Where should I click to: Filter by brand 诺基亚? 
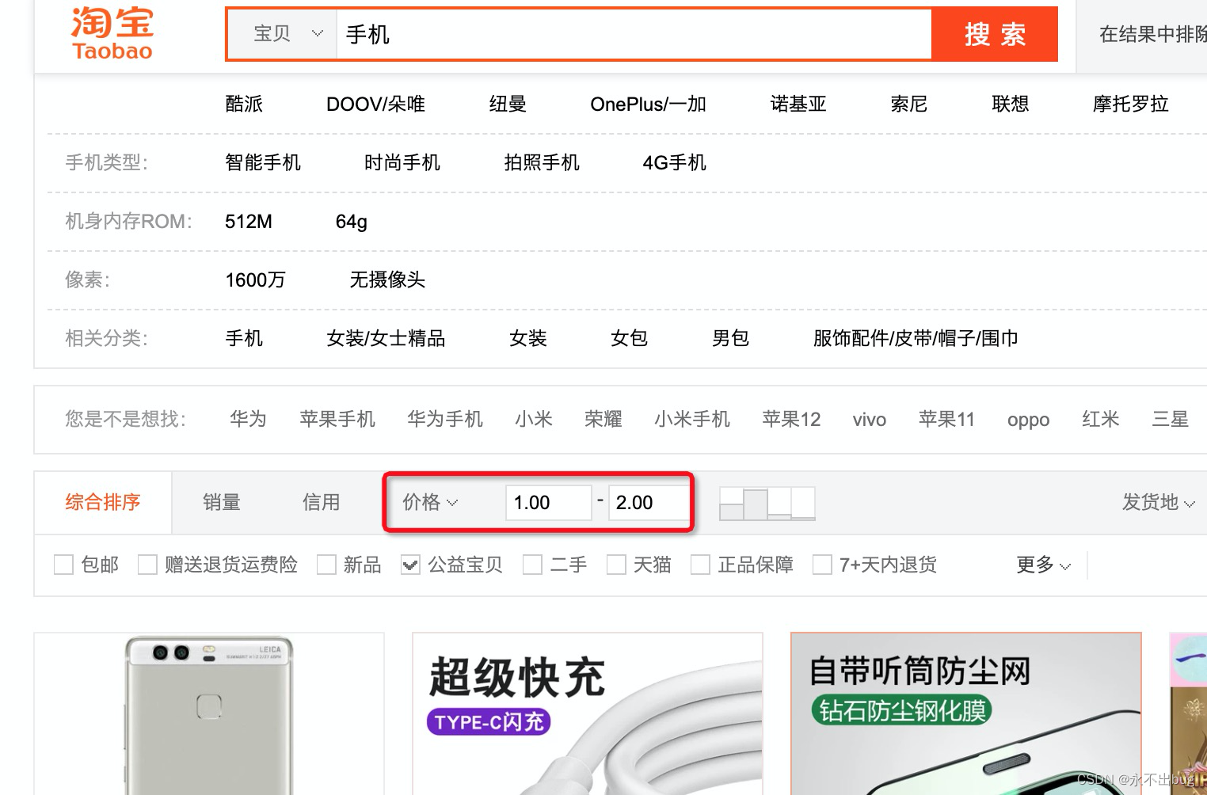[x=798, y=104]
